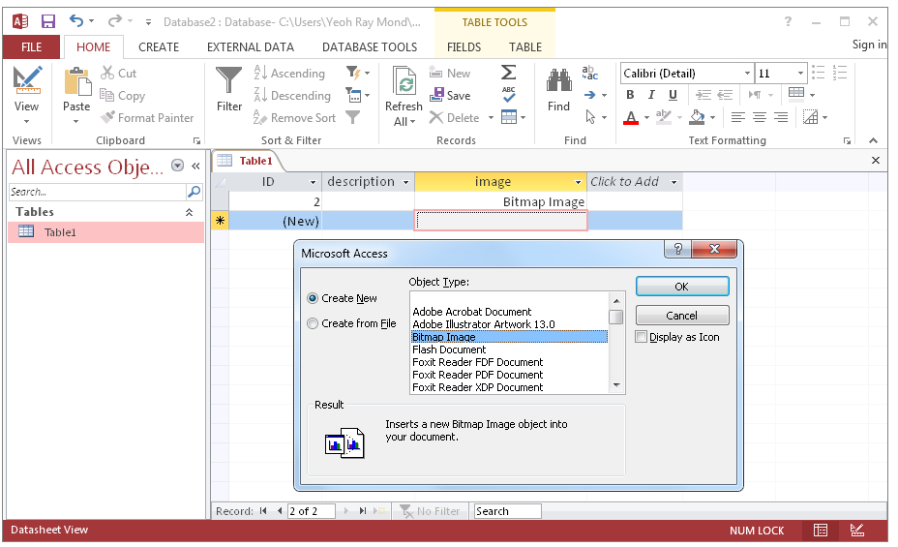Open the background fill color arrow
Image resolution: width=898 pixels, height=547 pixels.
tap(712, 117)
